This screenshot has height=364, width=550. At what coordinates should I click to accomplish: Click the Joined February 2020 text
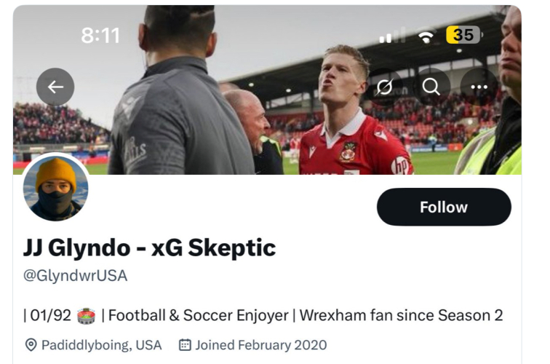pyautogui.click(x=260, y=345)
